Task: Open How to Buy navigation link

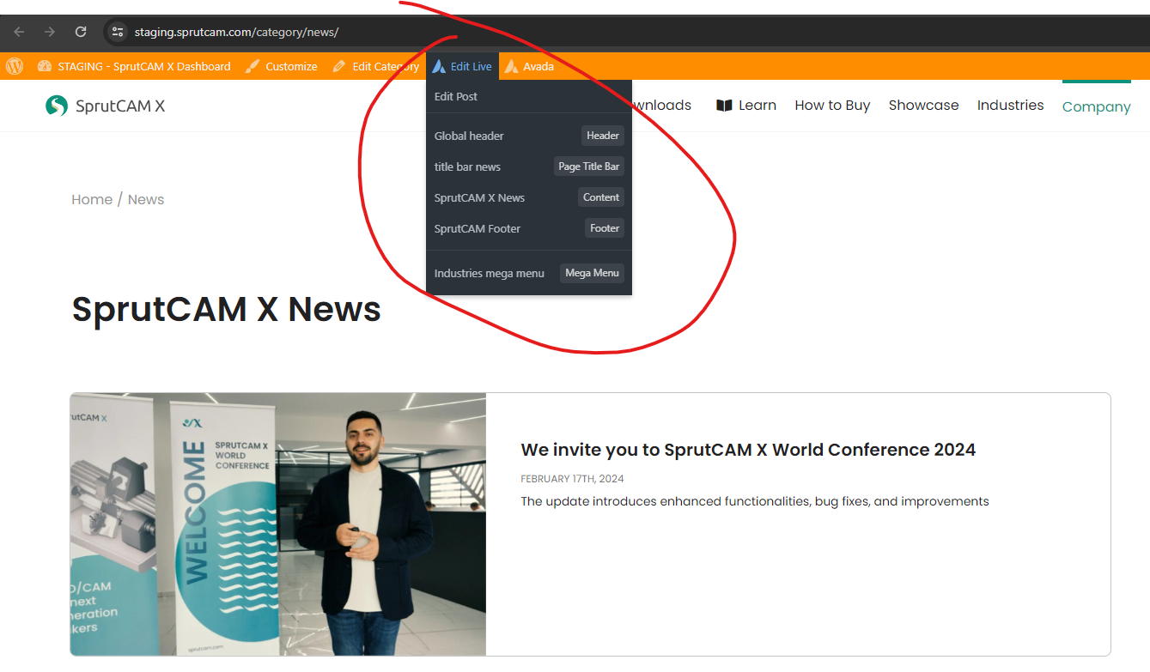Action: 832,106
